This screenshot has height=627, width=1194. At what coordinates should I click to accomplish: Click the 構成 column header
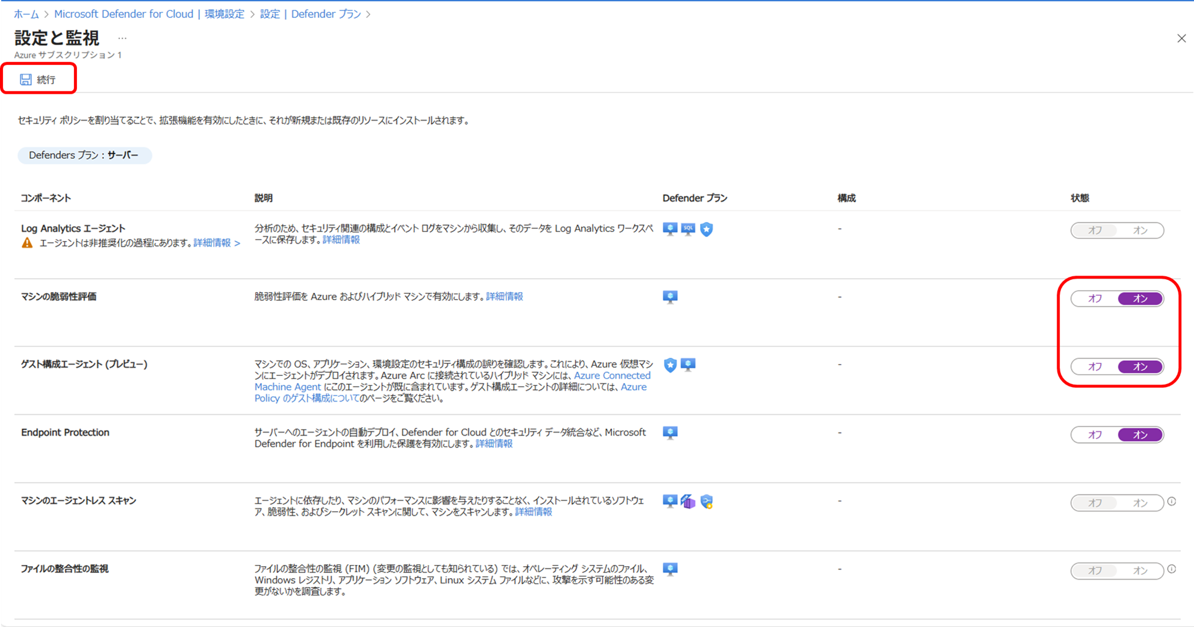847,198
